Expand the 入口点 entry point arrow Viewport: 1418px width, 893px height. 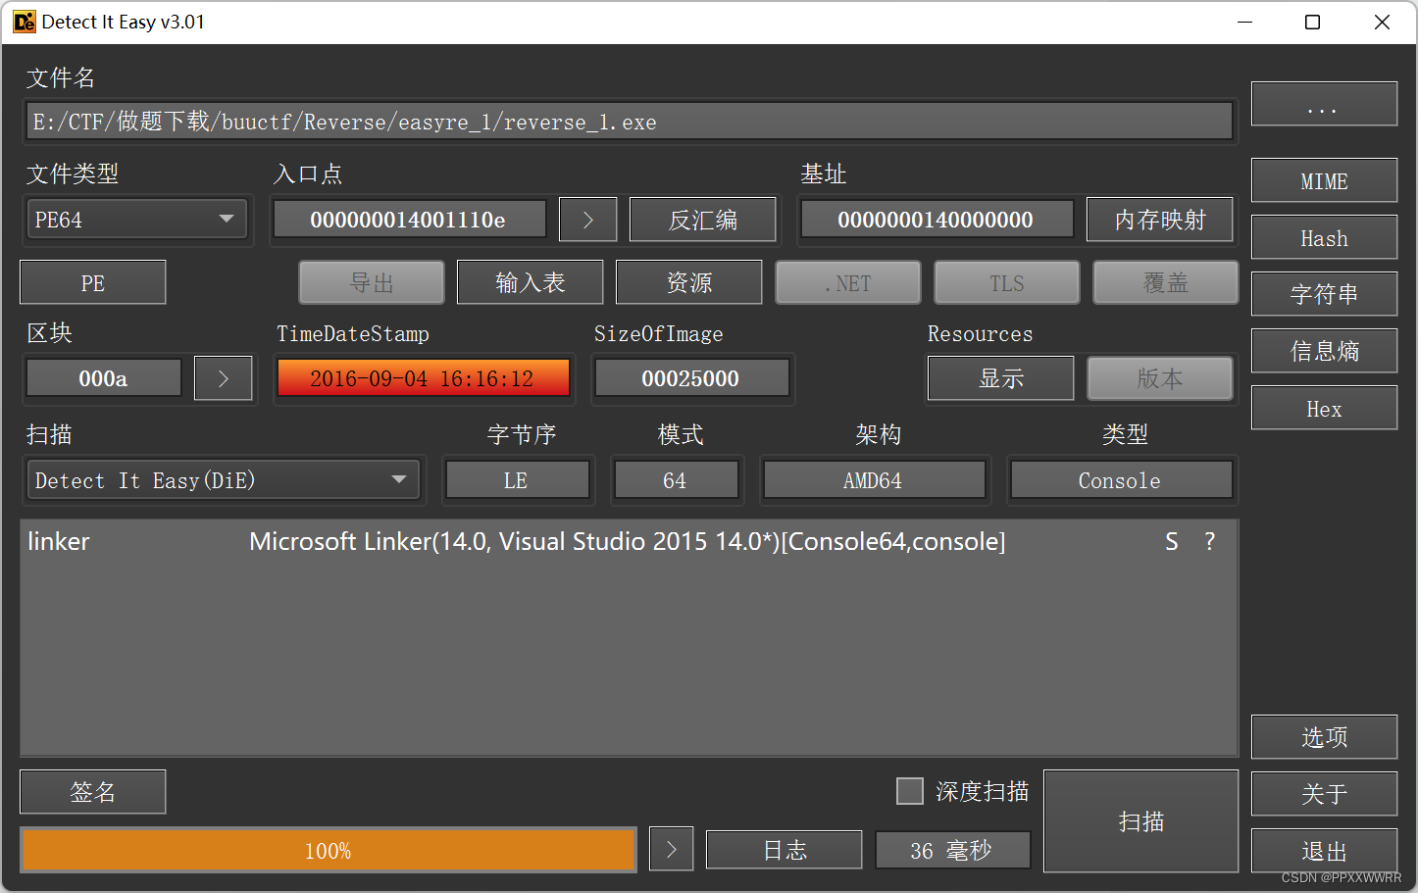[587, 219]
